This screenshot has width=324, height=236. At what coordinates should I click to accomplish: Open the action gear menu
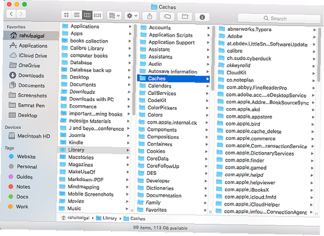click(x=132, y=16)
